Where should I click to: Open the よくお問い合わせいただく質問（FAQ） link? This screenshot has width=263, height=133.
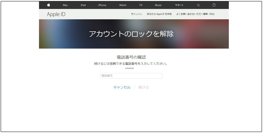[195, 14]
